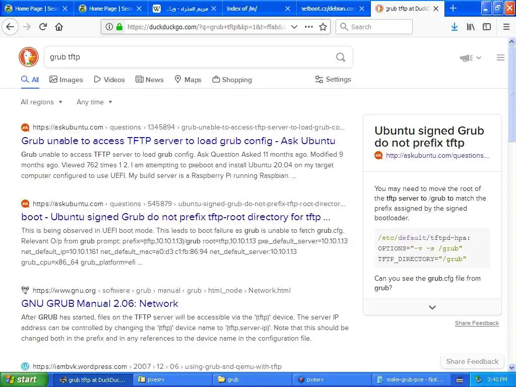Image resolution: width=516 pixels, height=387 pixels.
Task: Select the All search category
Action: pyautogui.click(x=30, y=80)
